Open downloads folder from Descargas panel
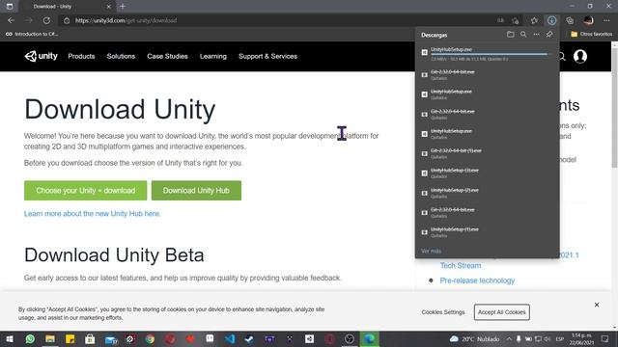The image size is (618, 347). click(511, 35)
